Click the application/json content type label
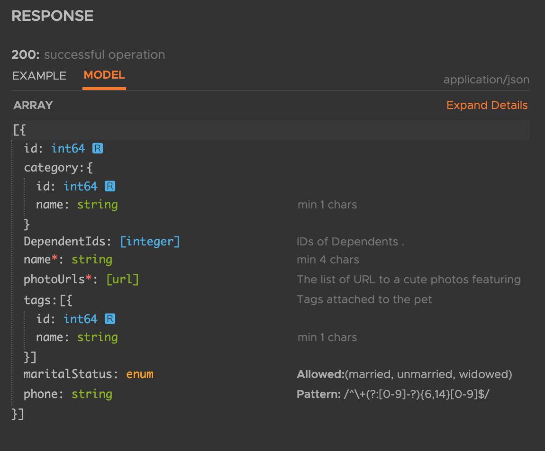Viewport: 545px width, 451px height. point(486,80)
